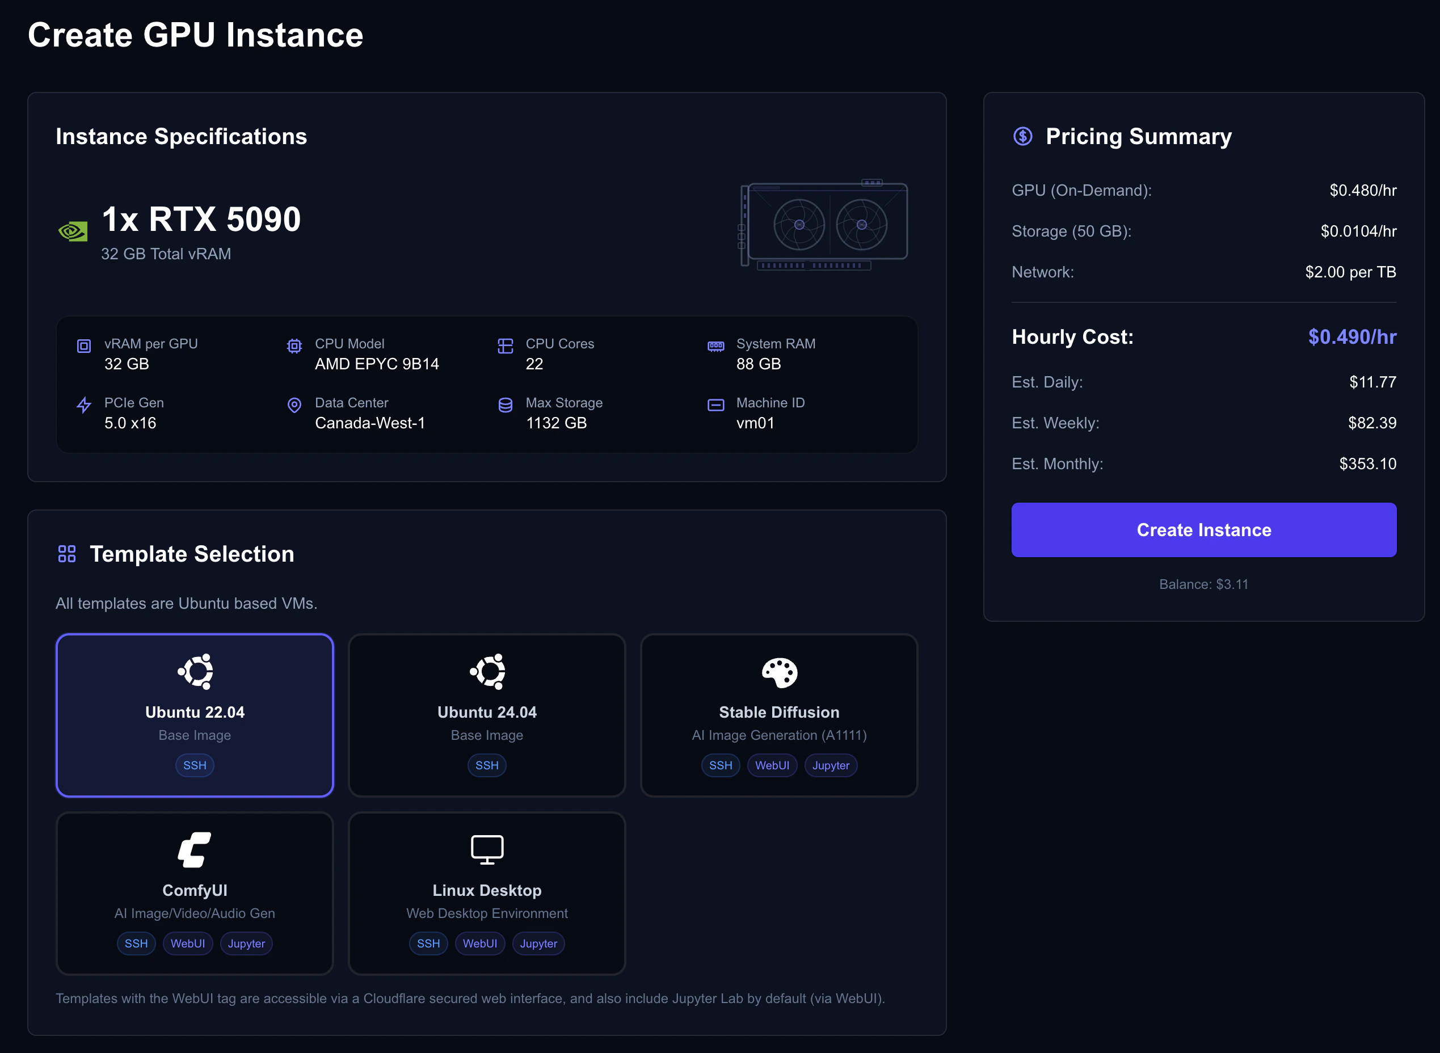Select the ComfyUI template
Viewport: 1440px width, 1053px height.
[x=195, y=894]
